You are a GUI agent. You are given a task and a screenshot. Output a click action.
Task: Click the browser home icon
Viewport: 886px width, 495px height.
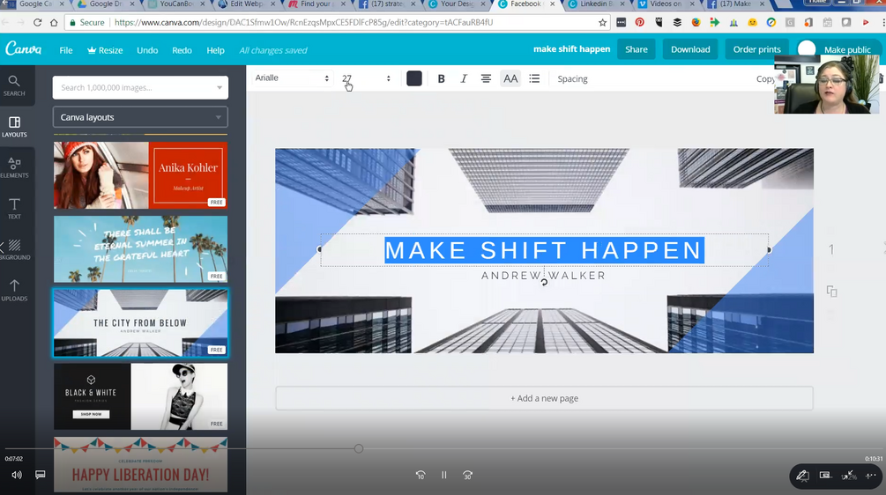[x=54, y=23]
